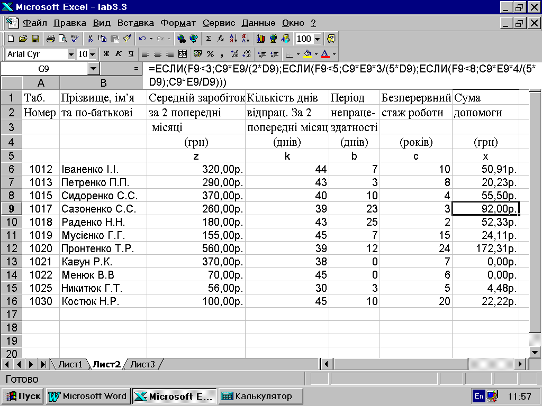Viewport: 542px width, 406px height.
Task: Print the sheet using printer icon
Action: (x=50, y=39)
